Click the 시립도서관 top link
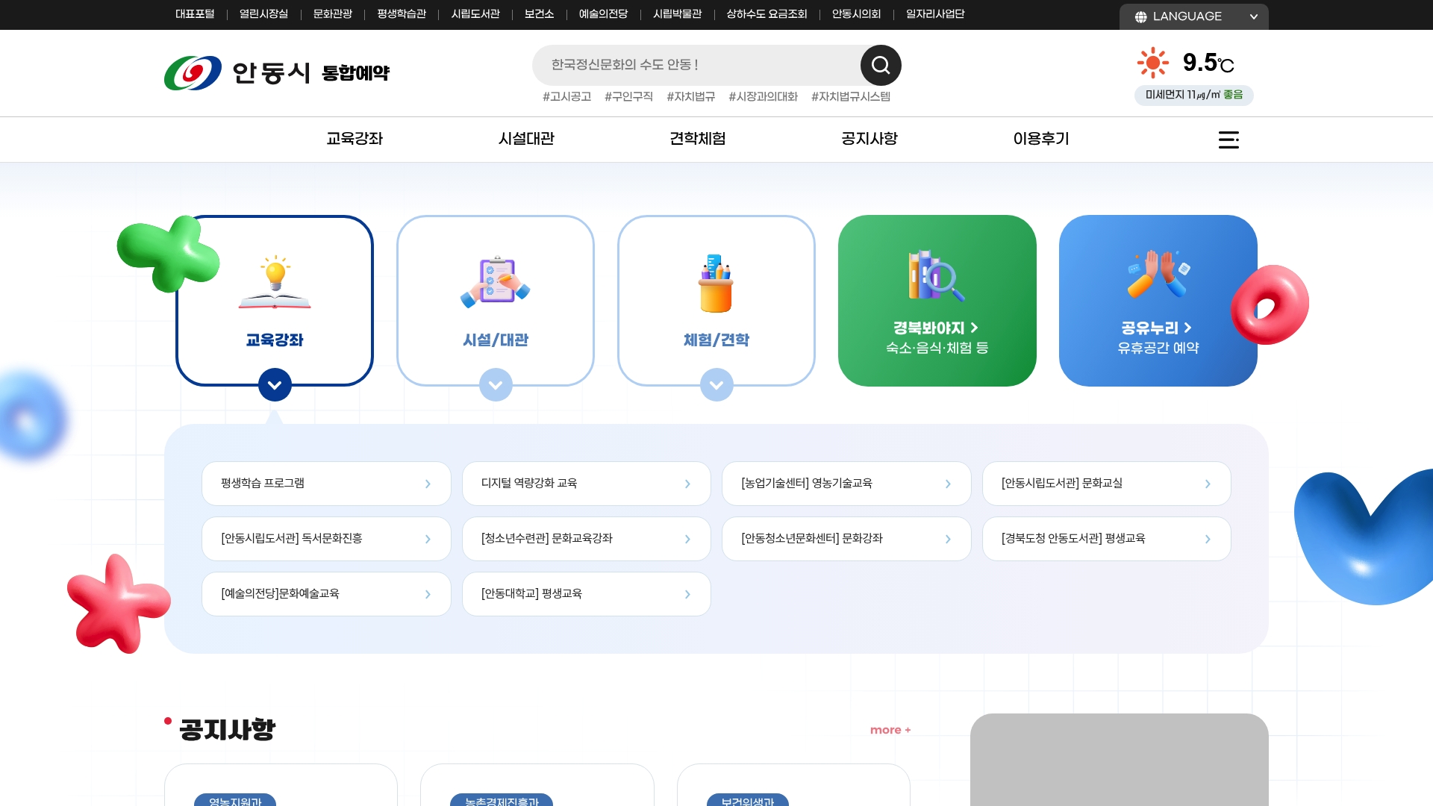Image resolution: width=1433 pixels, height=806 pixels. (x=475, y=14)
